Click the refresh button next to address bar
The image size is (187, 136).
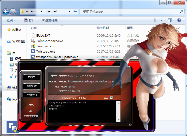pyautogui.click(x=75, y=12)
